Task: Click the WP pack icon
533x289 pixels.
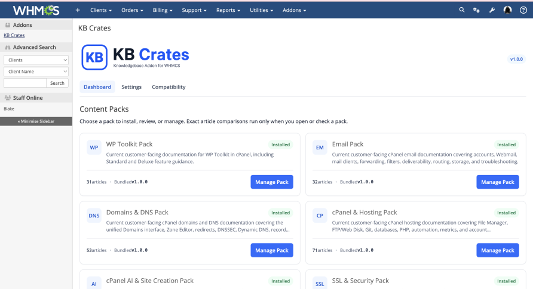Action: (94, 147)
